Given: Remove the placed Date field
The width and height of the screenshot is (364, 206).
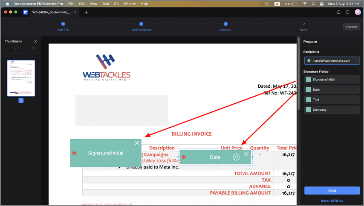Looking at the screenshot, I should click(246, 154).
